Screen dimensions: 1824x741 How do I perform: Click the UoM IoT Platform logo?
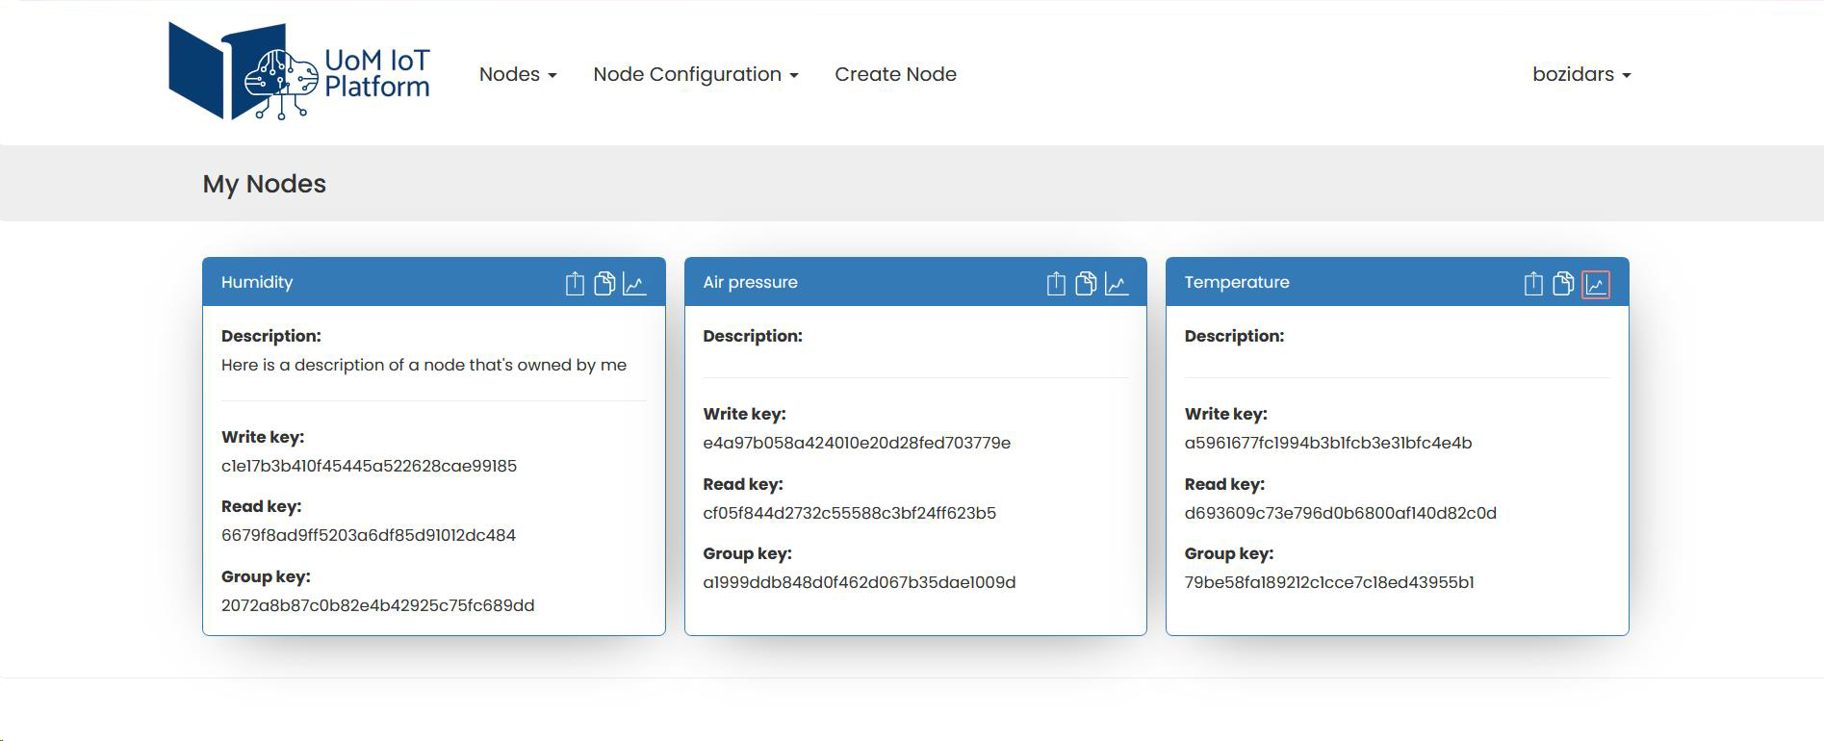click(x=299, y=72)
